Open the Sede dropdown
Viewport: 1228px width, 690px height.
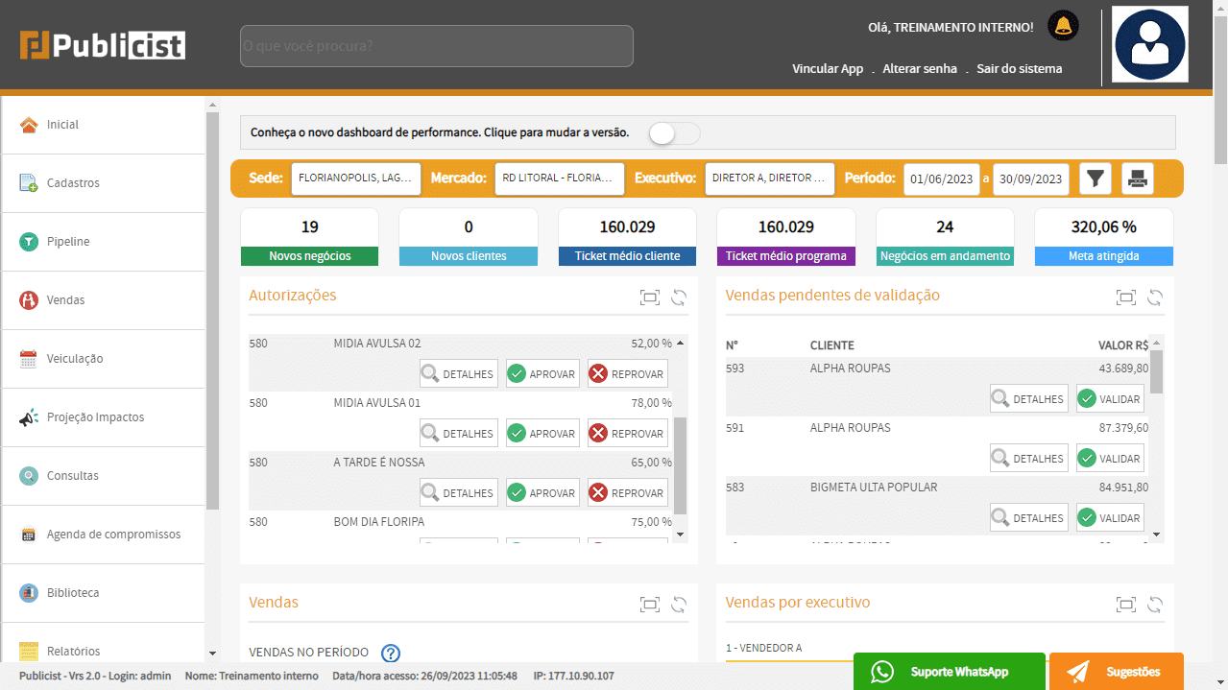tap(356, 178)
